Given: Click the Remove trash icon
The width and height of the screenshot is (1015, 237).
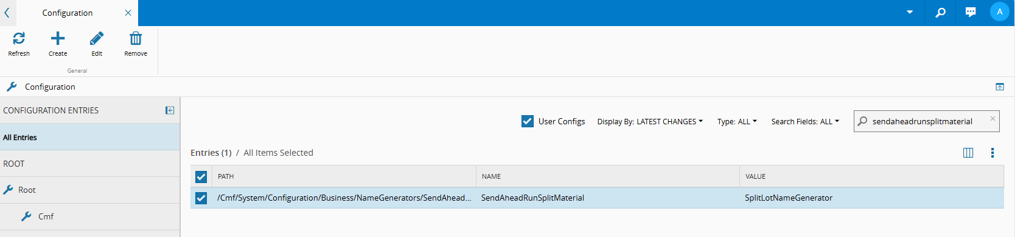Looking at the screenshot, I should click(x=136, y=39).
